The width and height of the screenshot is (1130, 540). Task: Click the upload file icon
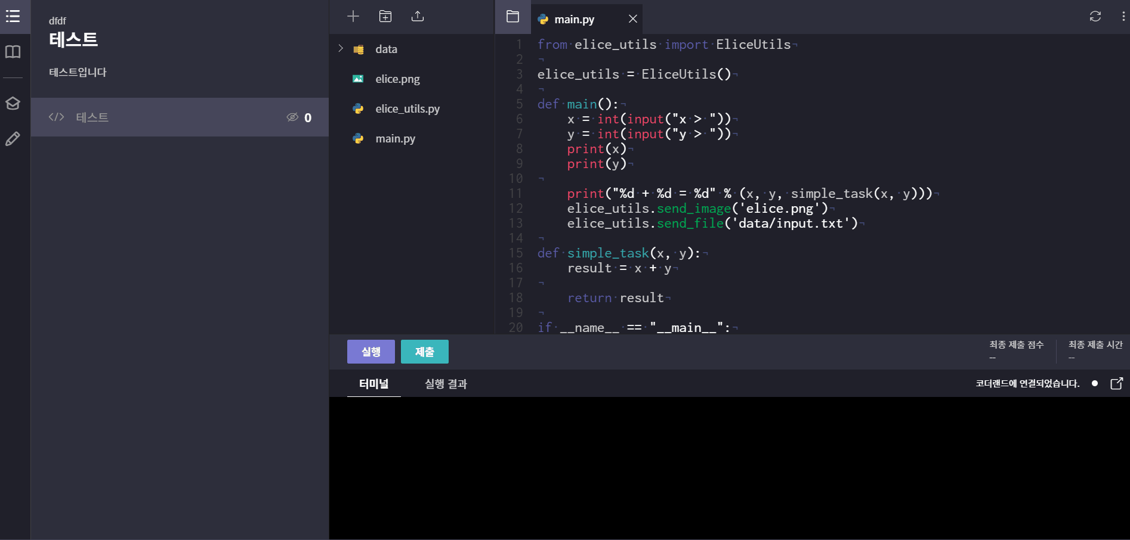pos(418,16)
